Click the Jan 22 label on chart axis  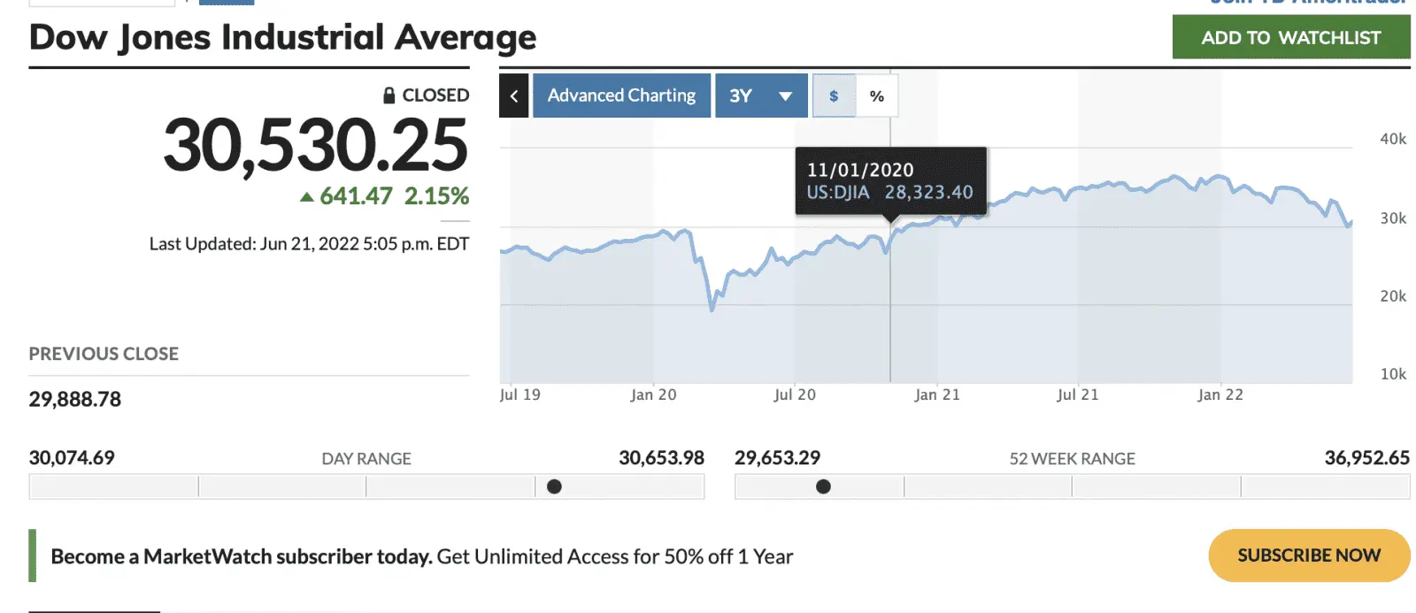point(1220,395)
